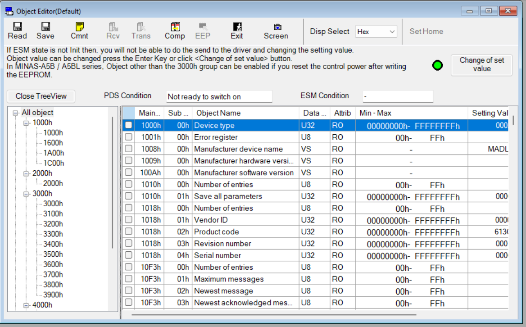
Task: Check the Device type row checkbox
Action: click(x=129, y=125)
